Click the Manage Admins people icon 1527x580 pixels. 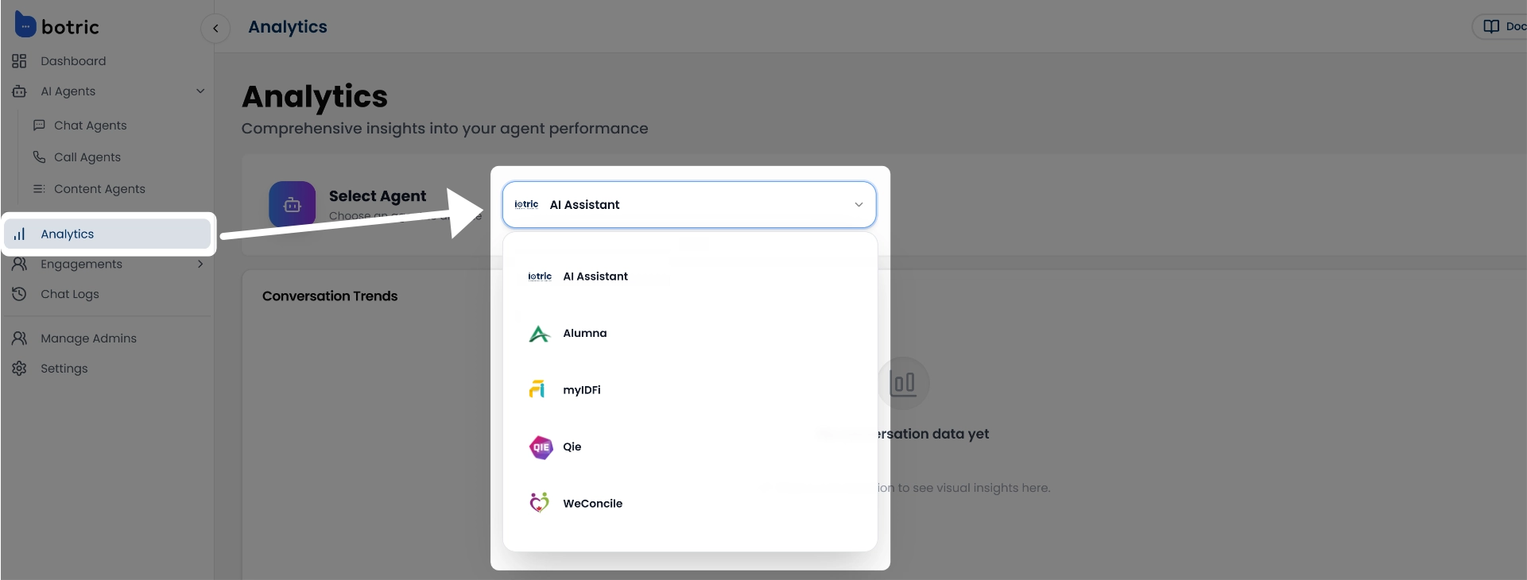coord(20,338)
